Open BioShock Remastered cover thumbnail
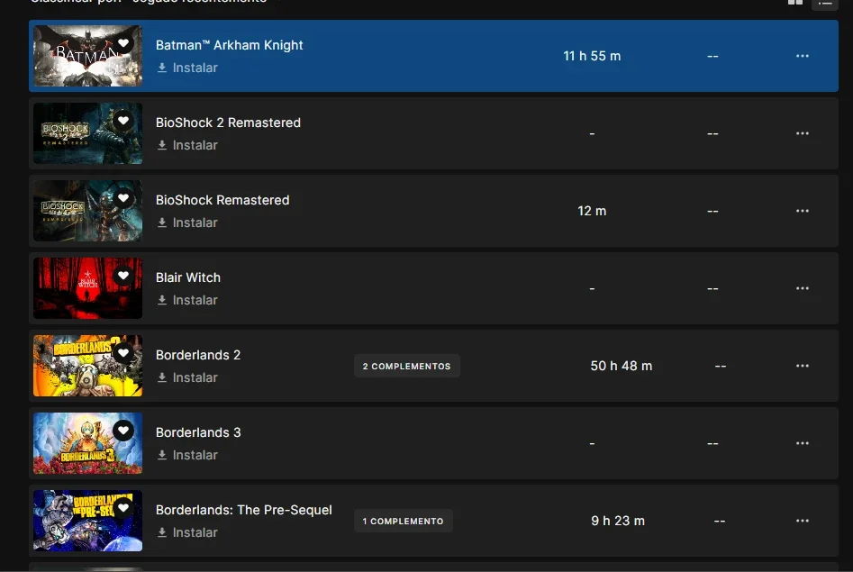 [87, 211]
